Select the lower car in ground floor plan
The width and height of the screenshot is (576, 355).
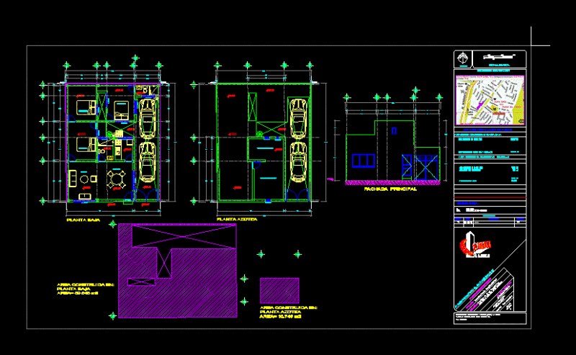[148, 162]
